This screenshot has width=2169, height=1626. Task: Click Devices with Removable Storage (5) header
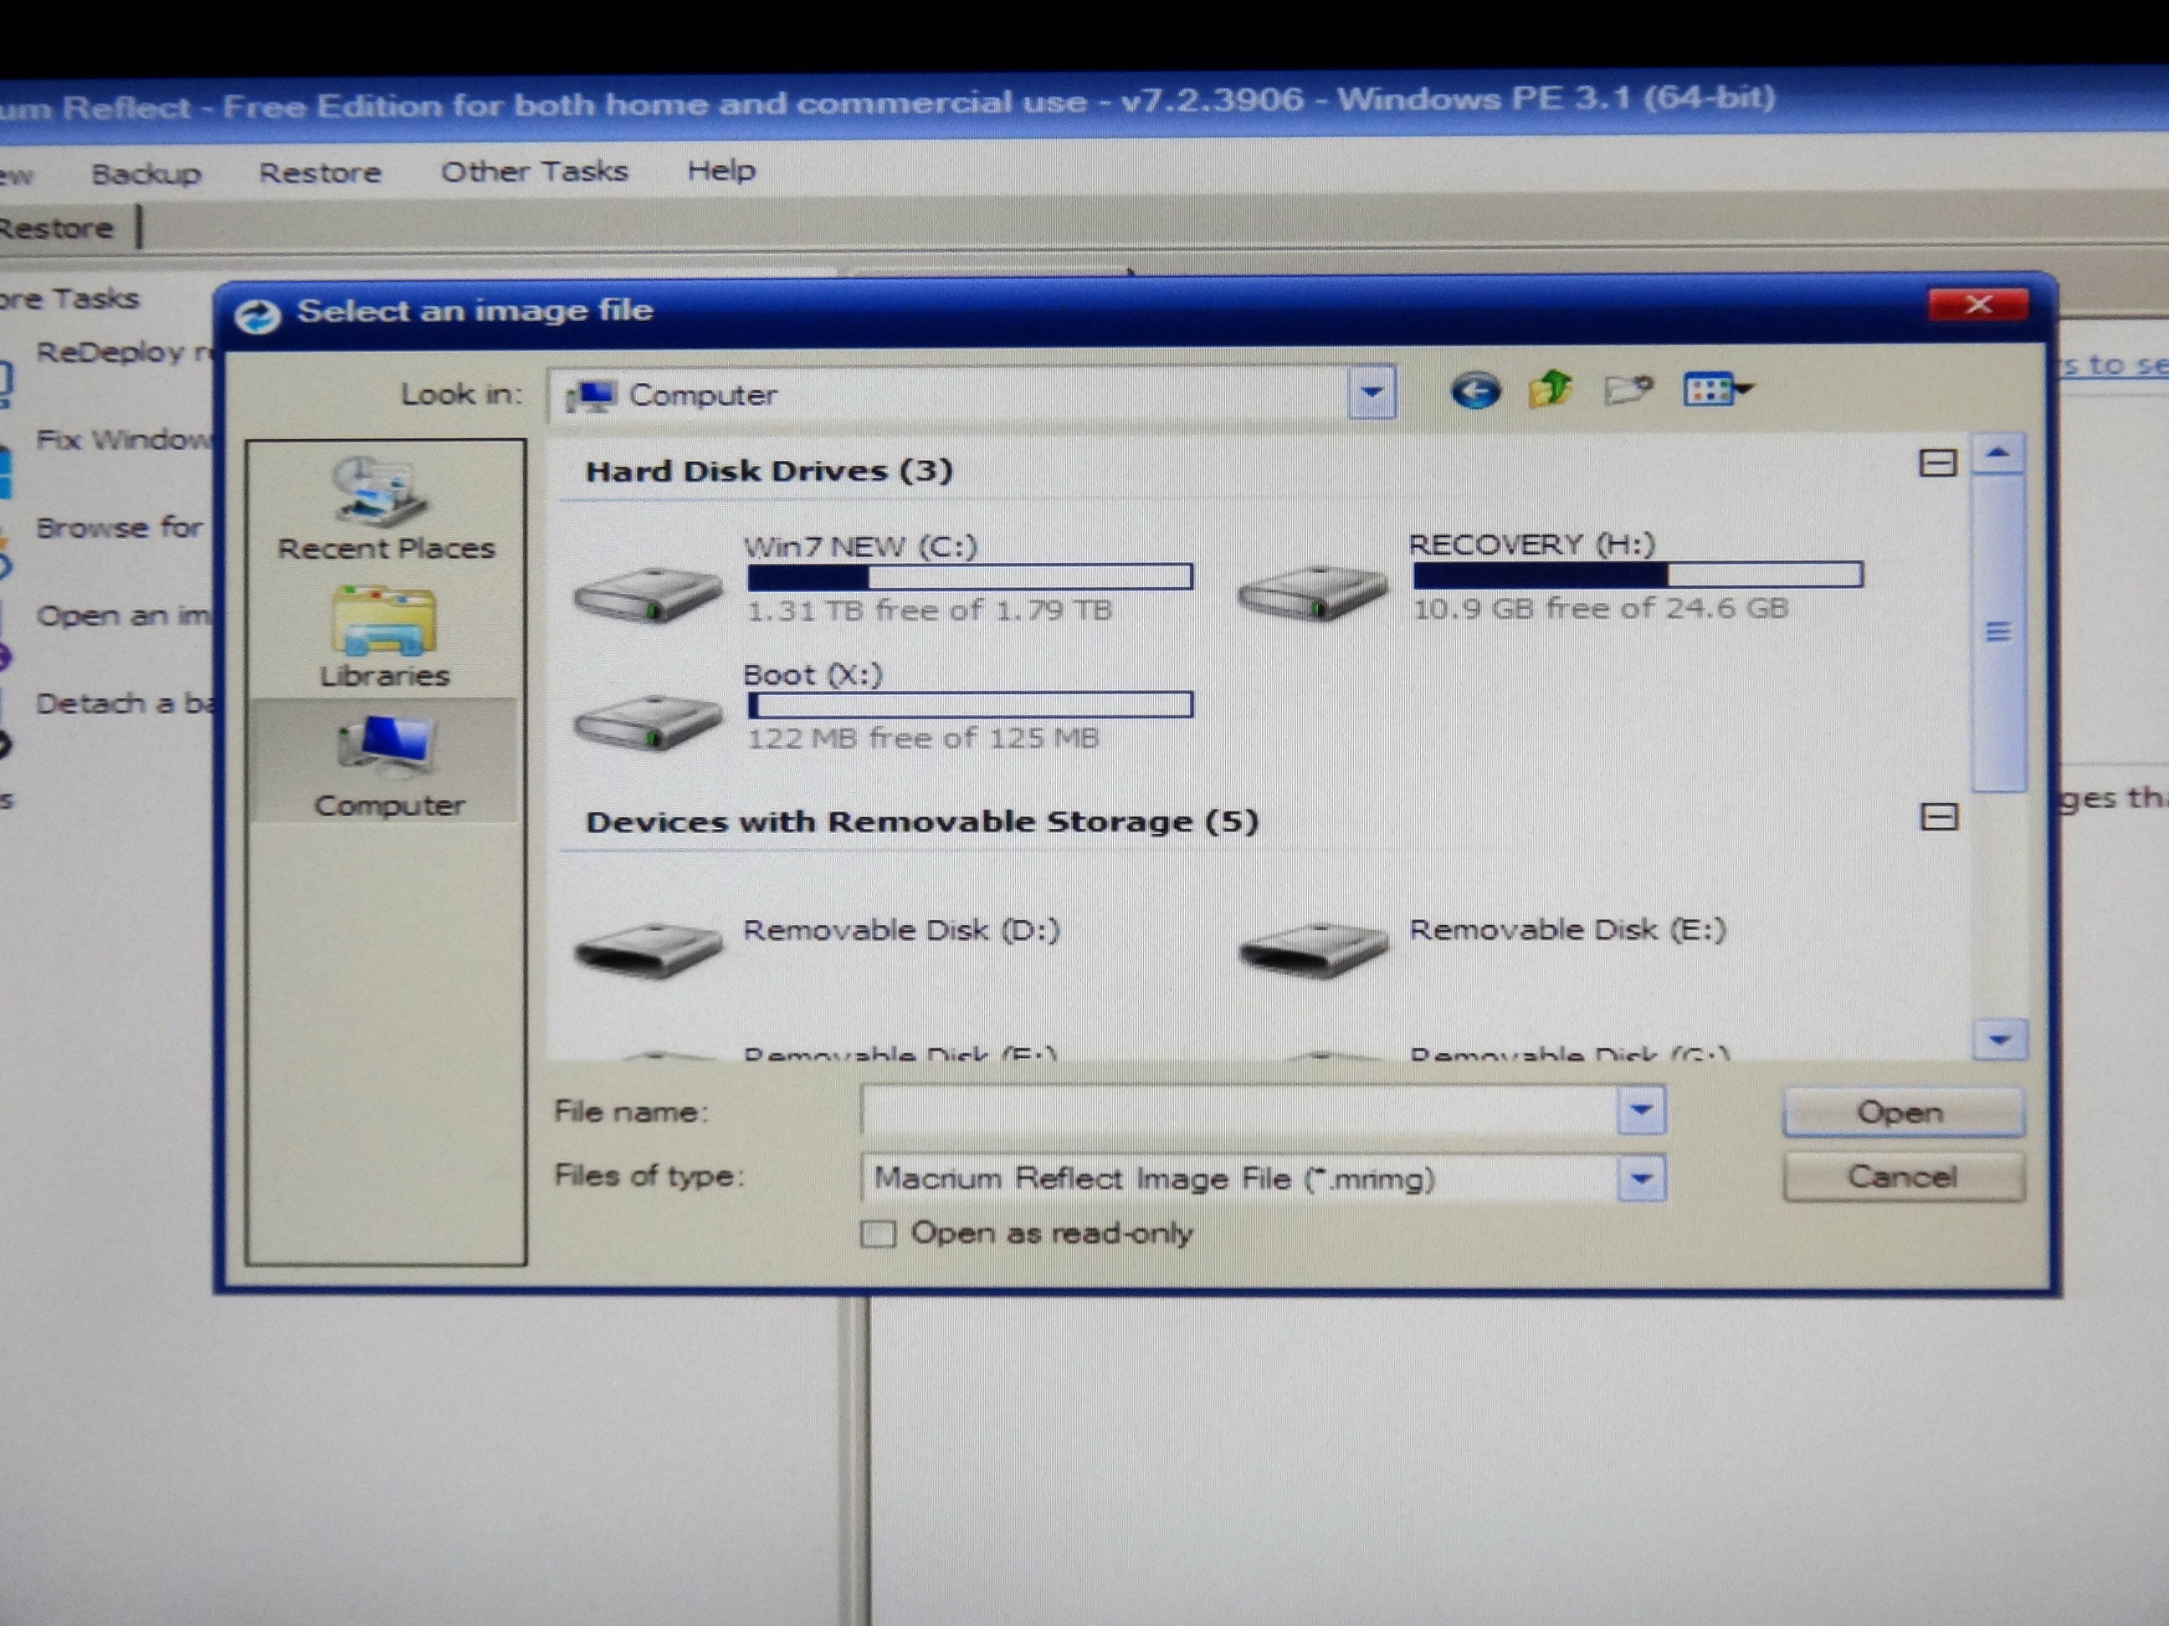click(923, 821)
